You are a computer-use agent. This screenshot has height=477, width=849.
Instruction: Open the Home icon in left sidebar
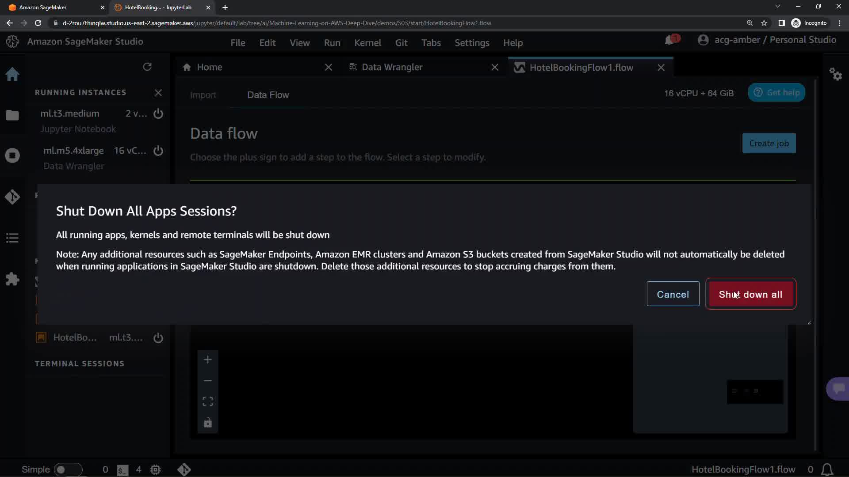click(x=12, y=74)
